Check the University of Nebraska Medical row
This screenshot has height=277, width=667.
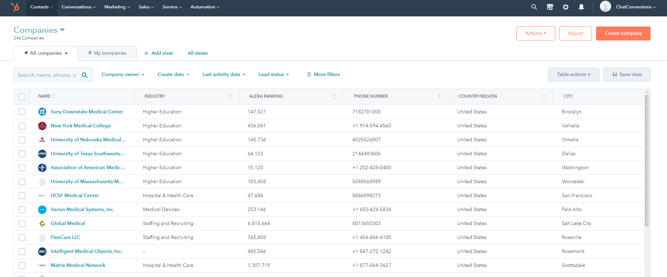[x=22, y=140]
